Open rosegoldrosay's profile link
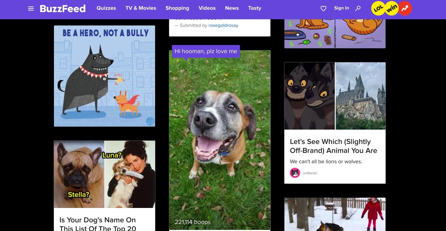Image resolution: width=446 pixels, height=231 pixels. pos(223,25)
